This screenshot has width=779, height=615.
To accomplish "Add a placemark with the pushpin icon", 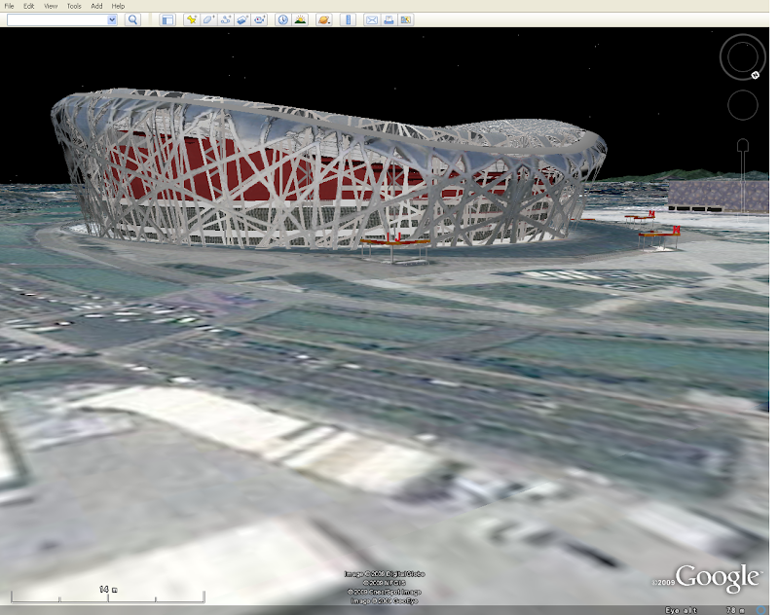I will 191,19.
